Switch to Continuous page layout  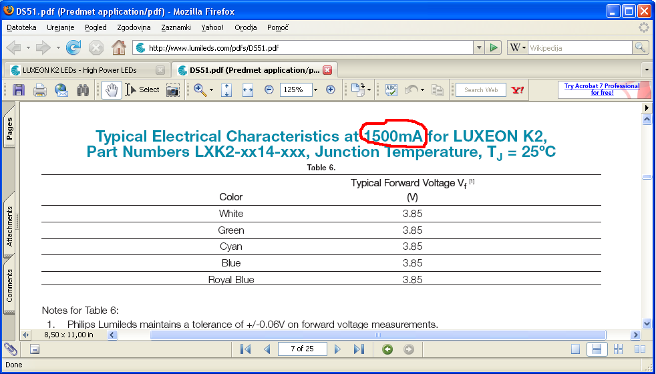(x=597, y=349)
